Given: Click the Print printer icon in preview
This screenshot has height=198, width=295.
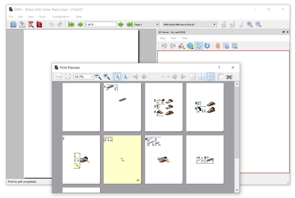Looking at the screenshot, I should tap(229, 76).
